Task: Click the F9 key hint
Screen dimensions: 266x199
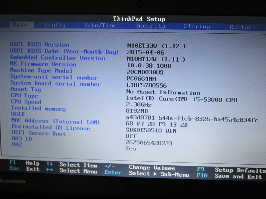Action: pos(201,169)
